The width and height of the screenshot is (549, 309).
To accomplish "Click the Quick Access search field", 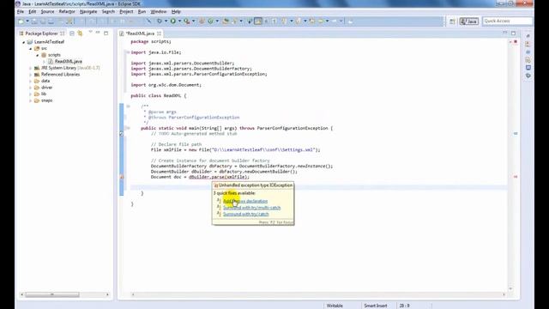I will click(x=507, y=21).
